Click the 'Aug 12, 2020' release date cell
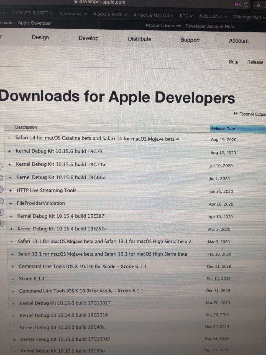Screen dimensions: 266x355 [x=223, y=153]
